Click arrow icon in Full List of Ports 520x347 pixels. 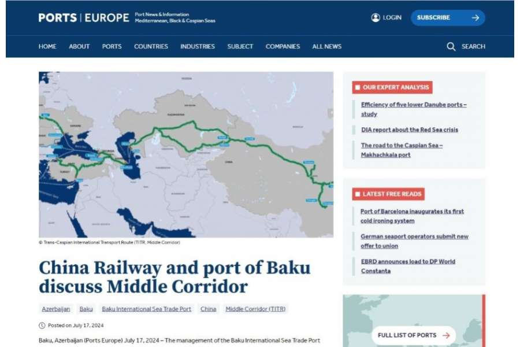[x=446, y=335]
